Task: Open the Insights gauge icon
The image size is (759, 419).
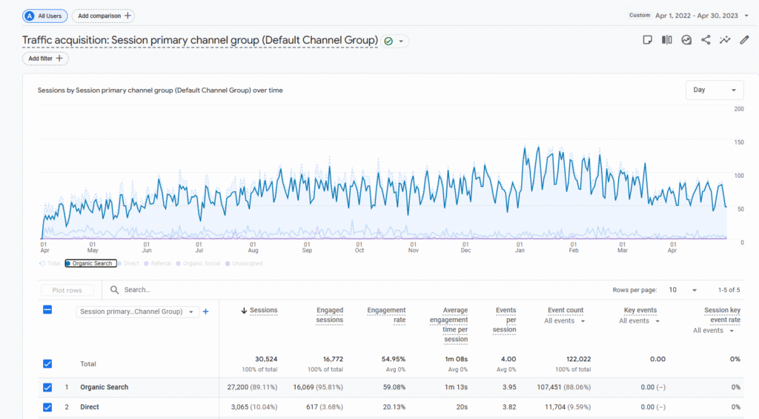Action: (686, 40)
